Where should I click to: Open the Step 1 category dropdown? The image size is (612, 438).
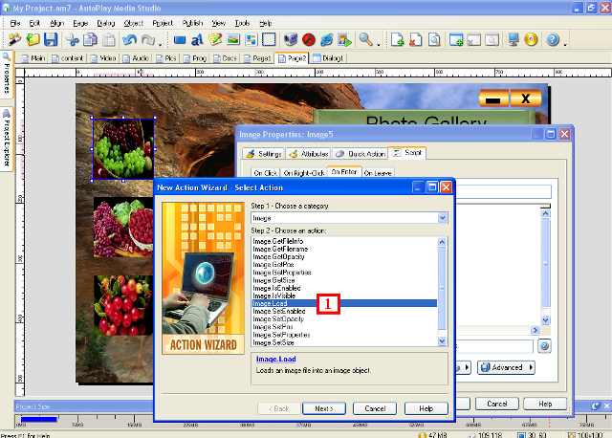(442, 218)
